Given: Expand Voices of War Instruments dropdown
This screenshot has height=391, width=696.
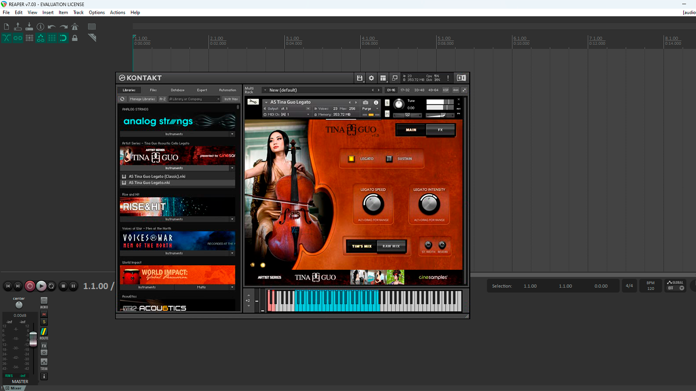Looking at the screenshot, I should 232,253.
